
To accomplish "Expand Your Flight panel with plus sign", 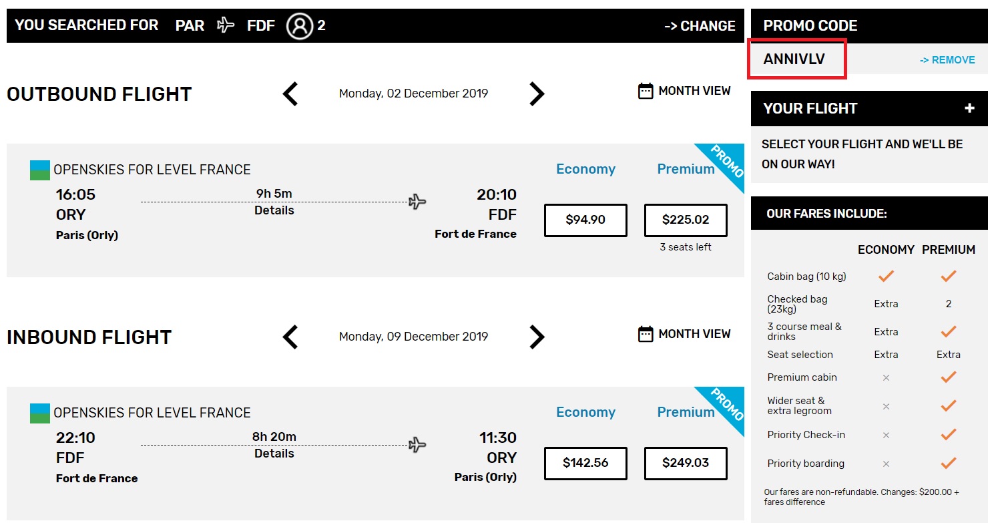I will pyautogui.click(x=969, y=108).
